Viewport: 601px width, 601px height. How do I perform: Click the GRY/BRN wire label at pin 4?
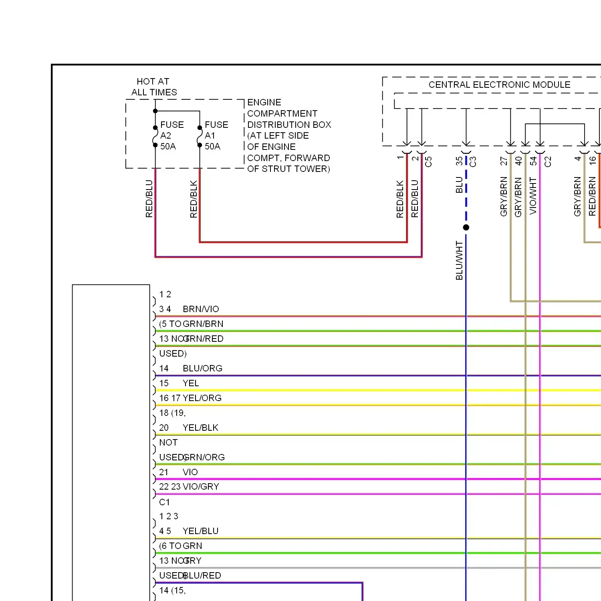[577, 197]
